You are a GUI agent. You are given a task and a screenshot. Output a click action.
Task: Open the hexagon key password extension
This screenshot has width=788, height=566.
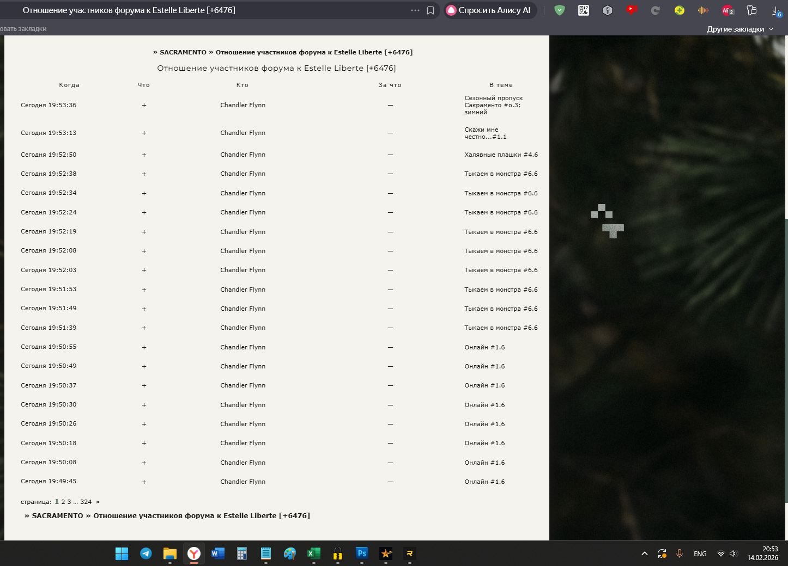click(x=608, y=10)
